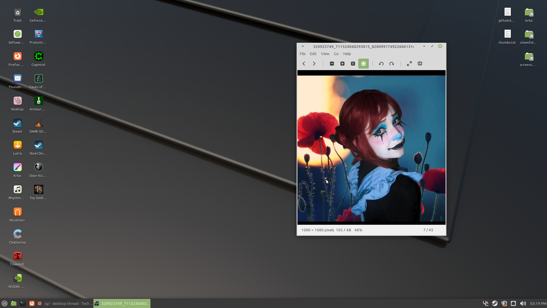The image size is (547, 308).
Task: Click the volume icon in system tray
Action: [x=523, y=303]
